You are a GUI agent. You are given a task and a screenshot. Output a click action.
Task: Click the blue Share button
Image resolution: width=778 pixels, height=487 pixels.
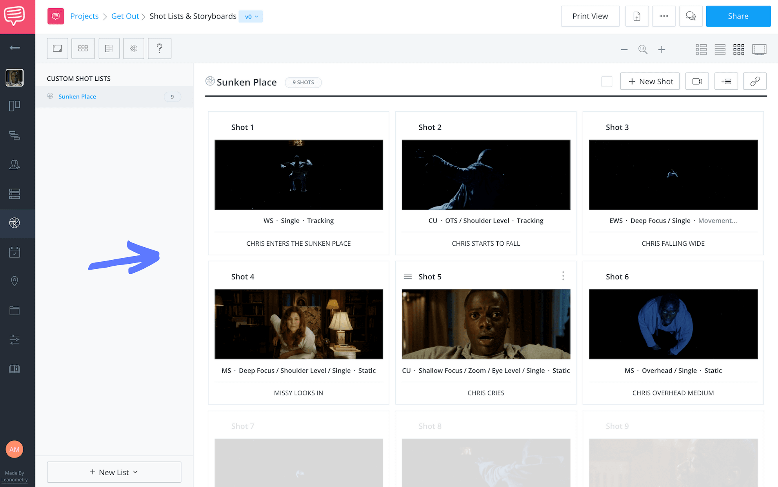(x=738, y=16)
